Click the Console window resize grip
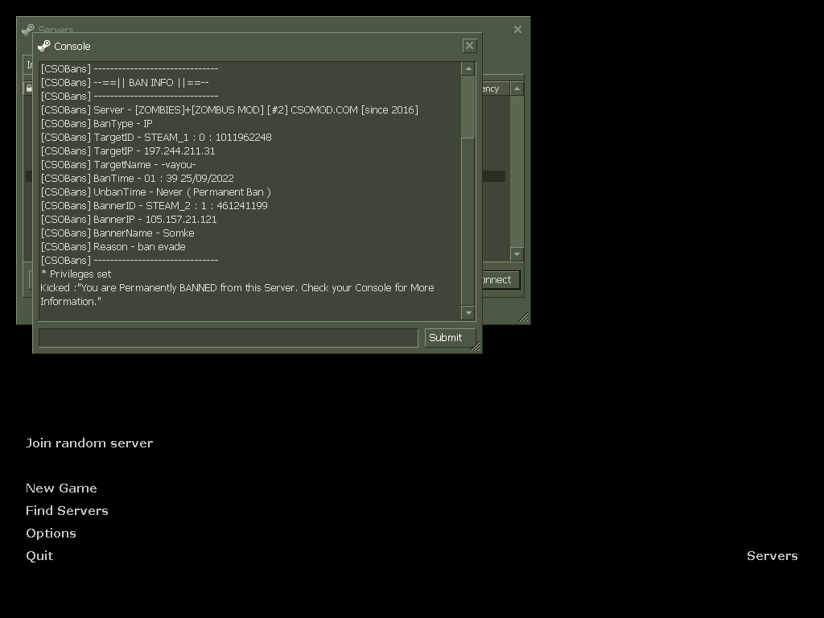The image size is (824, 618). coord(475,347)
